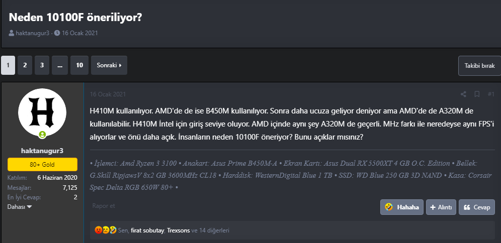Open page 3 of the thread

point(42,65)
